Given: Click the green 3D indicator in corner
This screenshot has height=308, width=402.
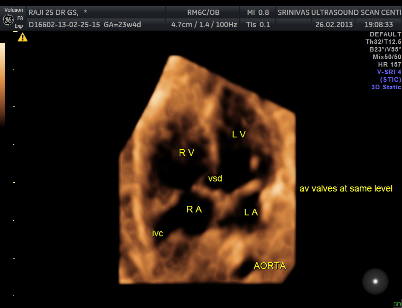Looking at the screenshot, I should point(397,304).
